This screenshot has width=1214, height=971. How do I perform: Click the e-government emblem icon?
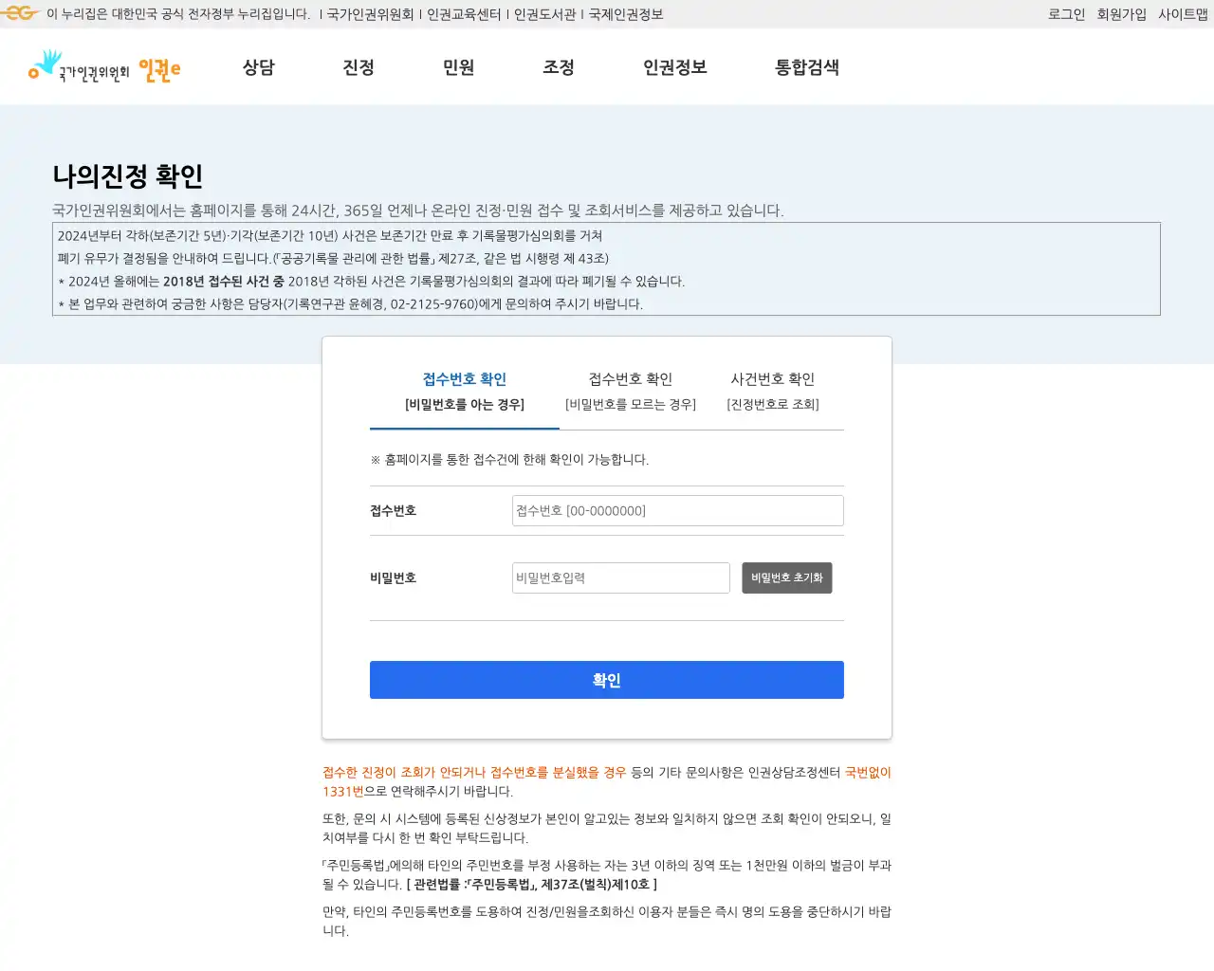click(x=19, y=13)
